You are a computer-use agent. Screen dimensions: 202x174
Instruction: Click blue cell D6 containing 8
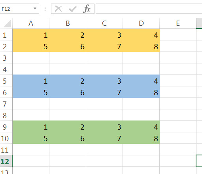coord(141,92)
